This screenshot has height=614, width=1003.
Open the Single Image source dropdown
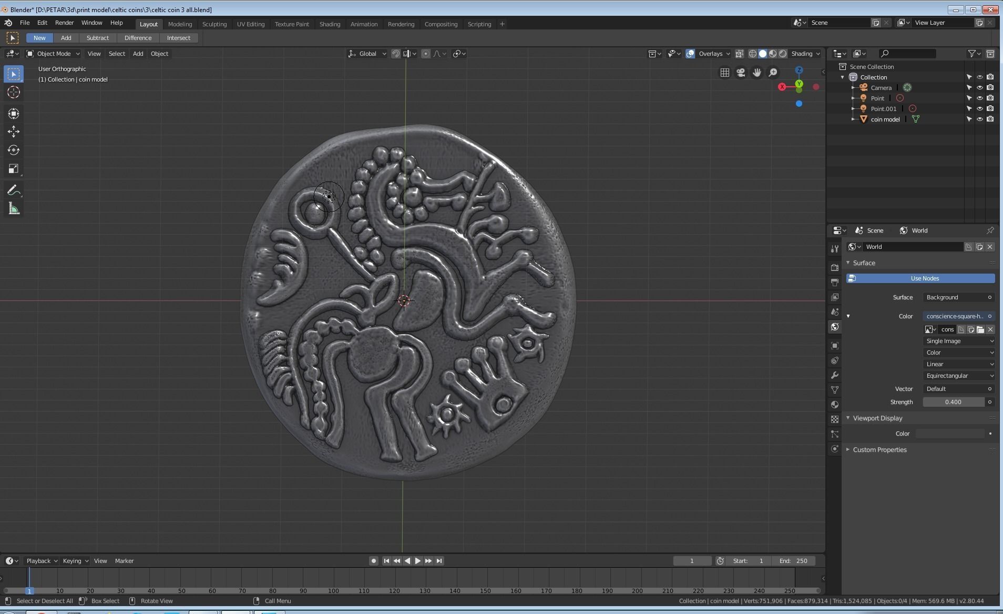[x=959, y=341]
